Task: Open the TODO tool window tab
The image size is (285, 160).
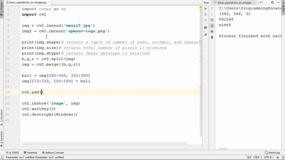Action: 12,152
